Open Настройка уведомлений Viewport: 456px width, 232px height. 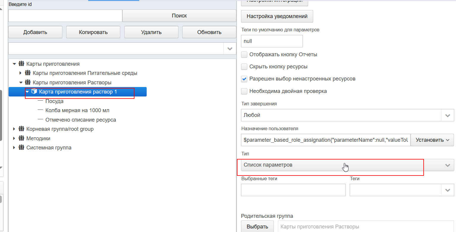click(x=277, y=16)
